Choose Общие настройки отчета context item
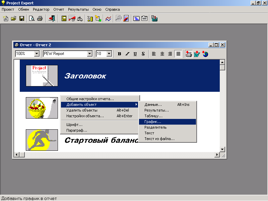This screenshot has width=268, height=201. pos(100,99)
